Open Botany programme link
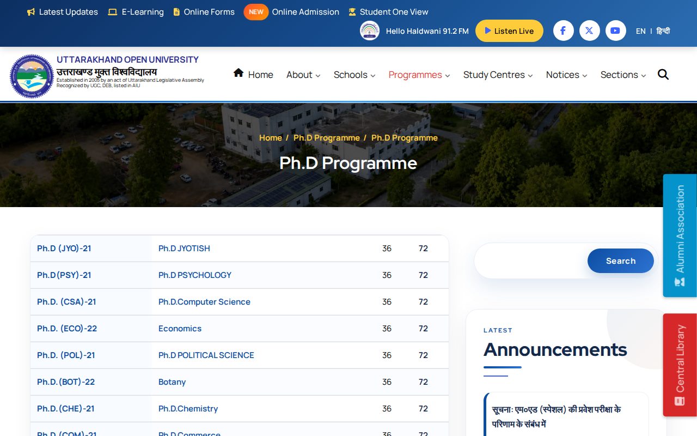The width and height of the screenshot is (697, 436). [172, 382]
